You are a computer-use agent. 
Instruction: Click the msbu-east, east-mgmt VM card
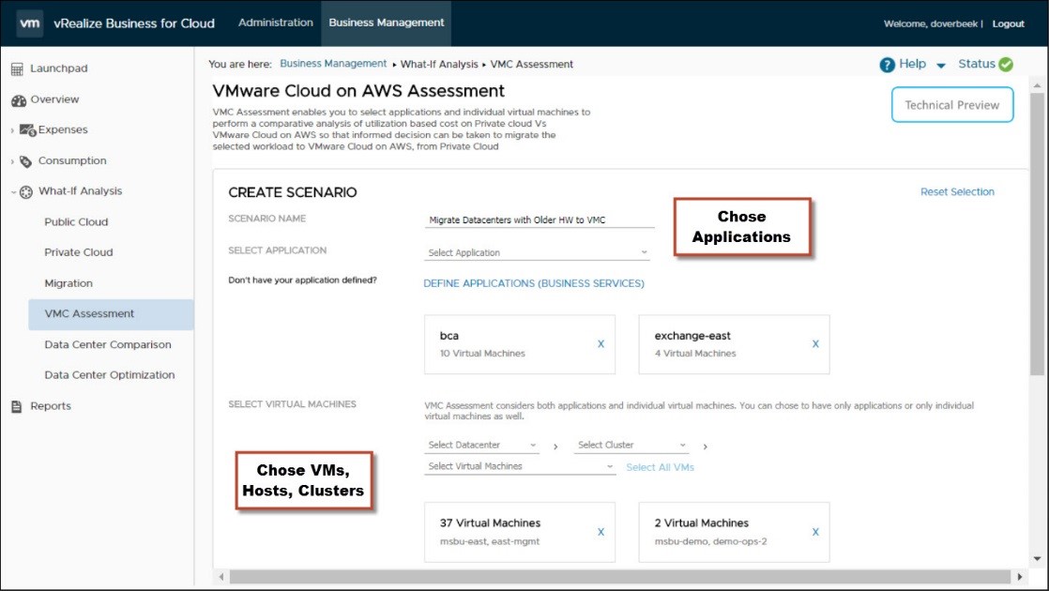pos(520,532)
